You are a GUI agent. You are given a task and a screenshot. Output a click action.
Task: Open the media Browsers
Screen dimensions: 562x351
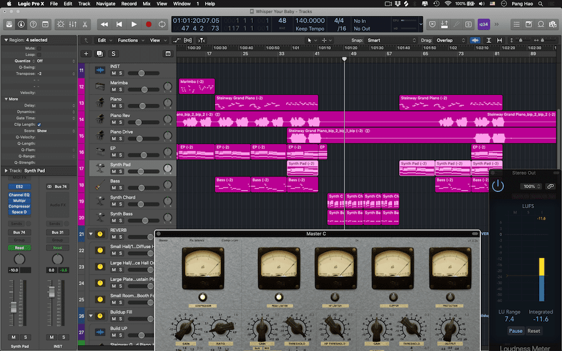553,24
